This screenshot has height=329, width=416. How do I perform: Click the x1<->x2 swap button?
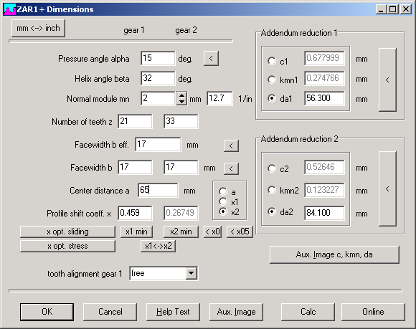coord(158,246)
